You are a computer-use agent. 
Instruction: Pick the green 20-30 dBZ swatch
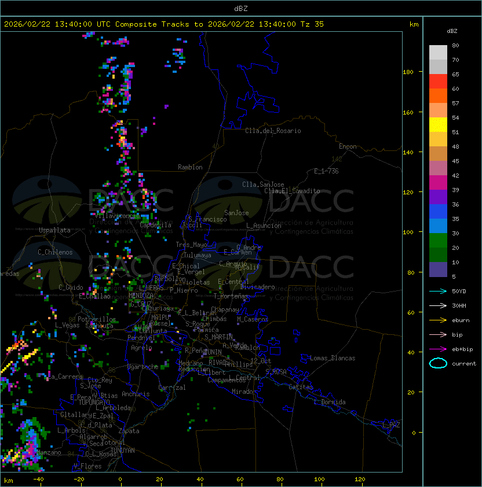(438, 241)
